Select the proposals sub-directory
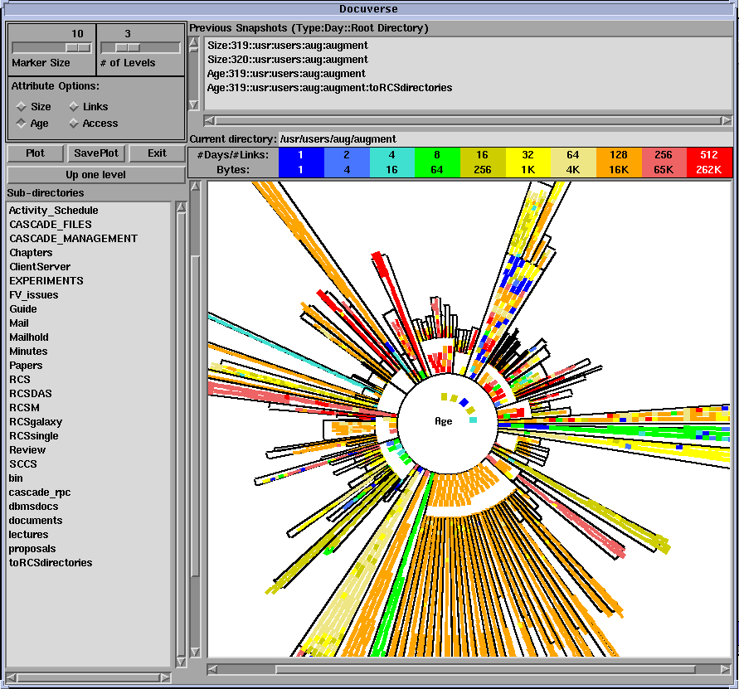The image size is (739, 689). 32,549
